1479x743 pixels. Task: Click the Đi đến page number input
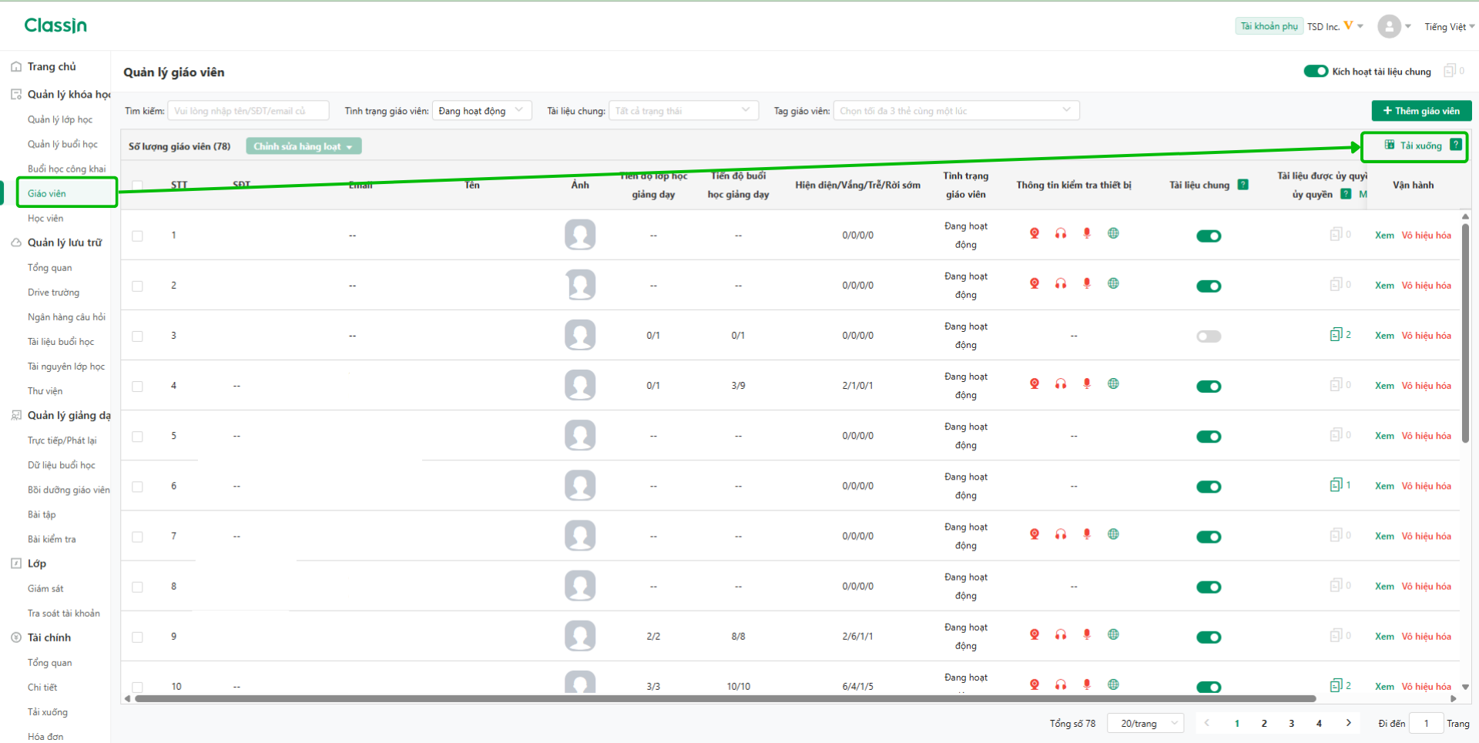(x=1426, y=724)
